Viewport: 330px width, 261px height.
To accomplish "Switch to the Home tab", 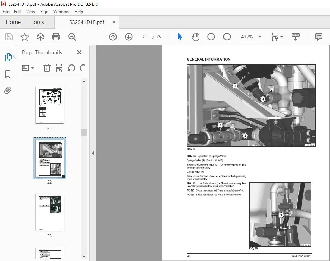I will click(x=13, y=22).
